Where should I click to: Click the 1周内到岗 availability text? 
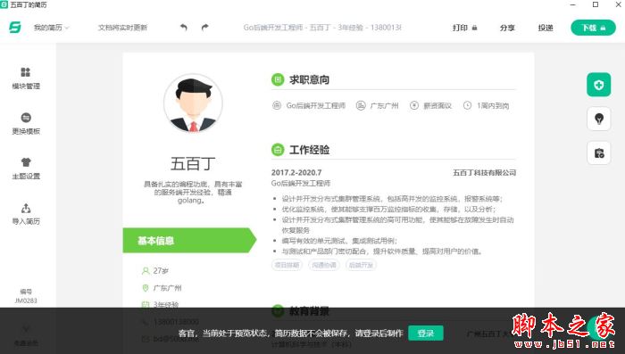click(493, 105)
